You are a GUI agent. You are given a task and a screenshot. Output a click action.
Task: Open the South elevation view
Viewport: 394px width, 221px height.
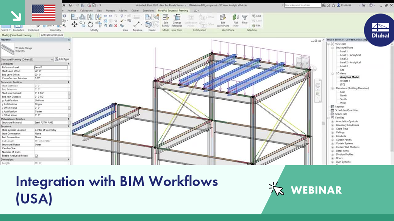tap(343, 99)
